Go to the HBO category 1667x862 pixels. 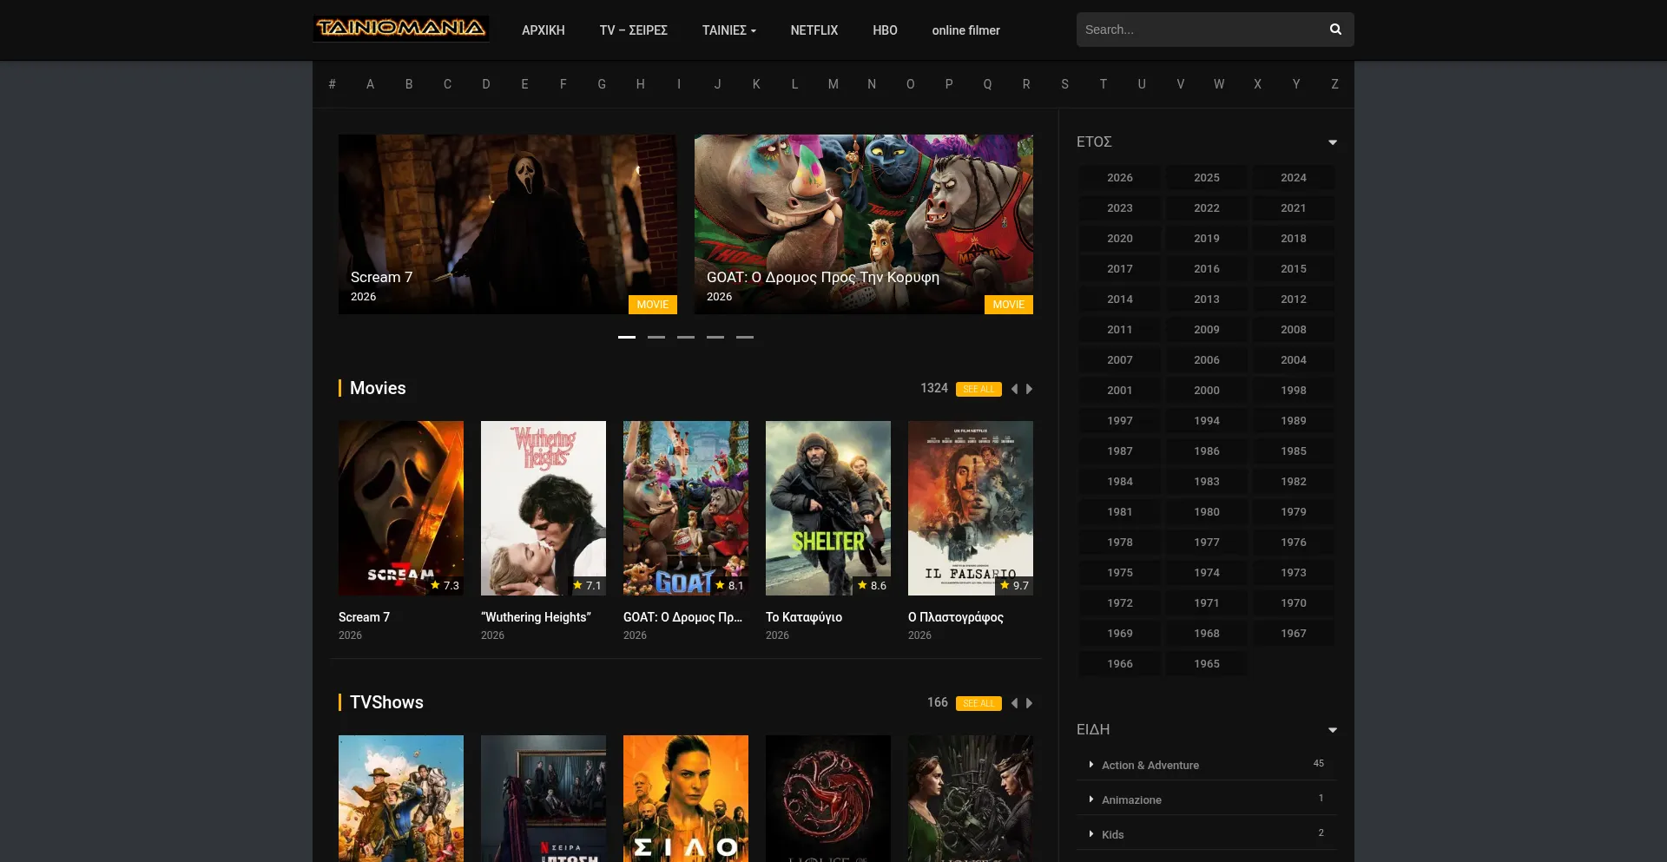coord(886,30)
